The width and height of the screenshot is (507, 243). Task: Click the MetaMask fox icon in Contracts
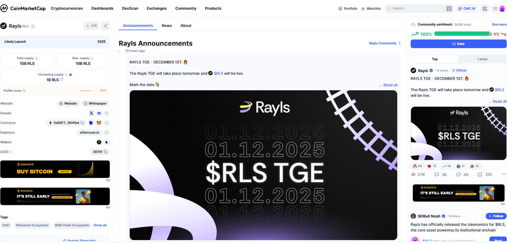(x=99, y=123)
